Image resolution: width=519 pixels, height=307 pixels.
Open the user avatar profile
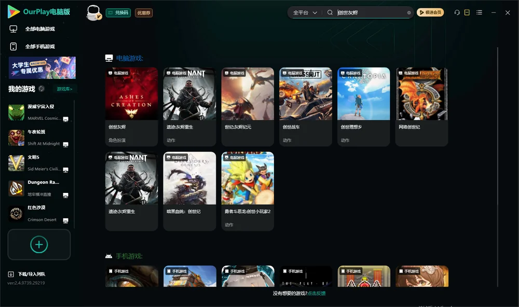tap(93, 12)
